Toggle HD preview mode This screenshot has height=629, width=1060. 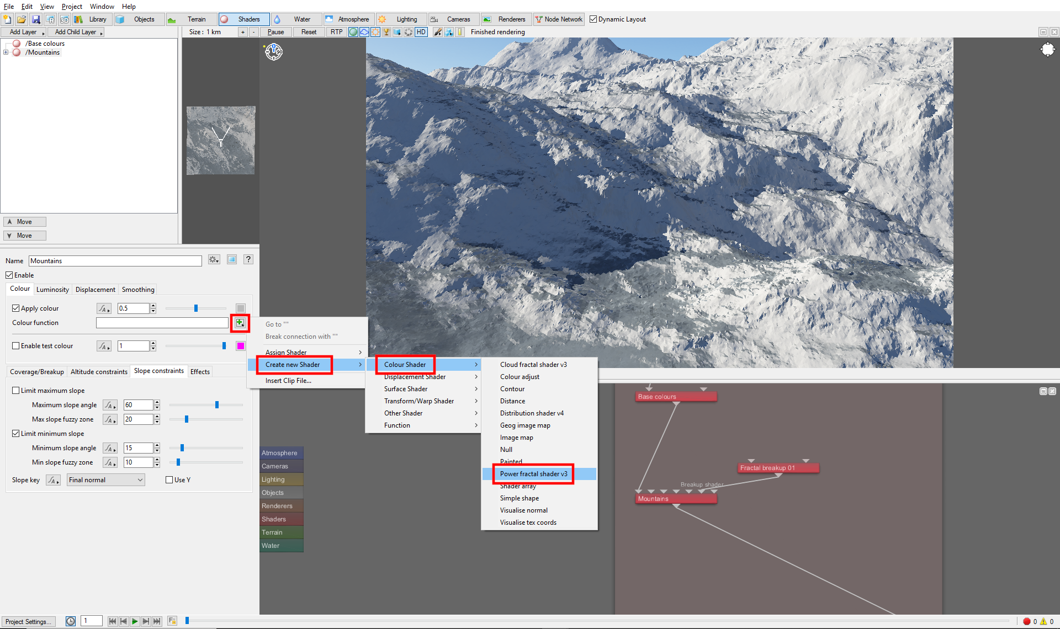(421, 32)
